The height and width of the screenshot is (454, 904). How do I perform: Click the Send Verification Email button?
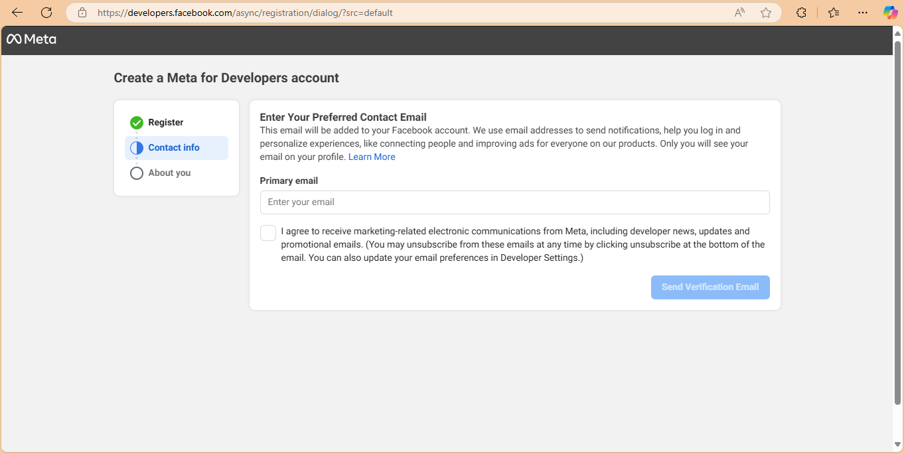[x=710, y=287]
